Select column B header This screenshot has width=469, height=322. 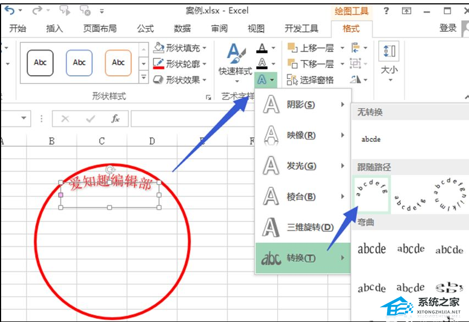point(52,141)
